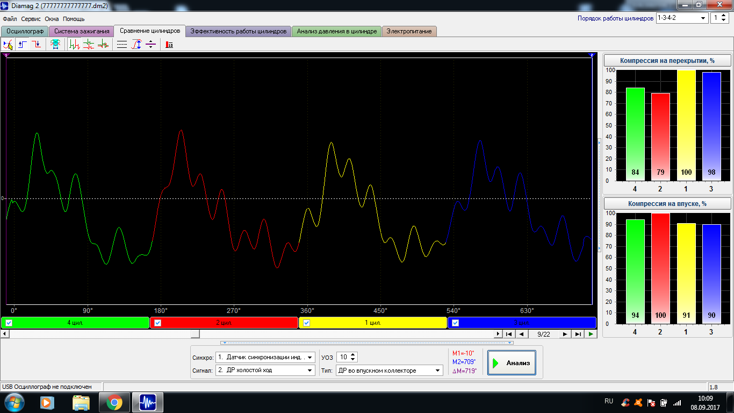Start playback with green play arrow
Image resolution: width=734 pixels, height=413 pixels.
click(591, 334)
